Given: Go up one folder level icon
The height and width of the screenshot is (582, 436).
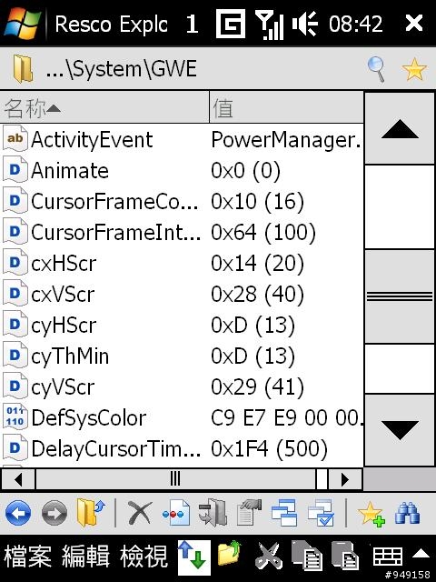Looking at the screenshot, I should click(x=91, y=513).
